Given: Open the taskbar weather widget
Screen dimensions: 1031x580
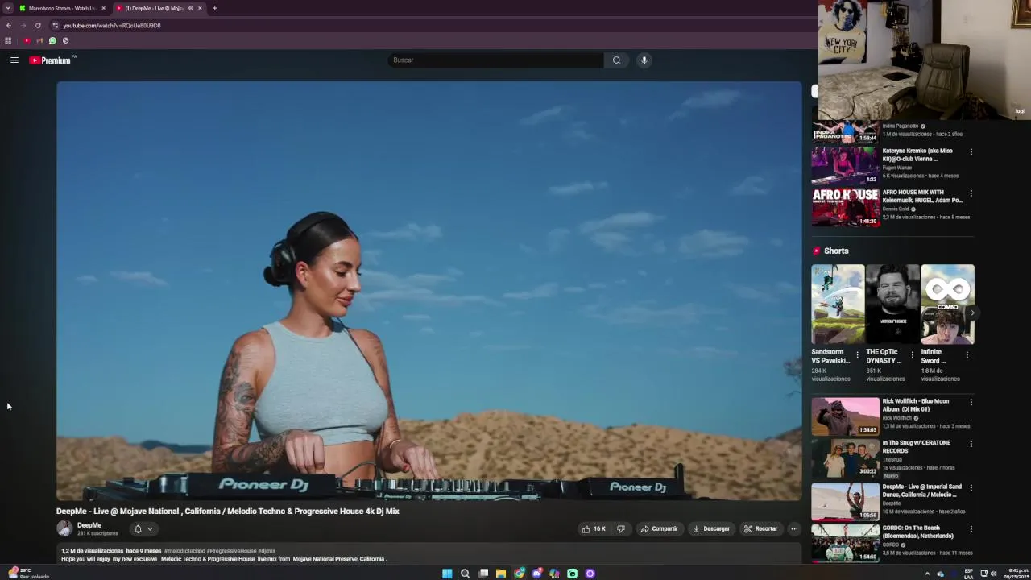Looking at the screenshot, I should [28, 574].
